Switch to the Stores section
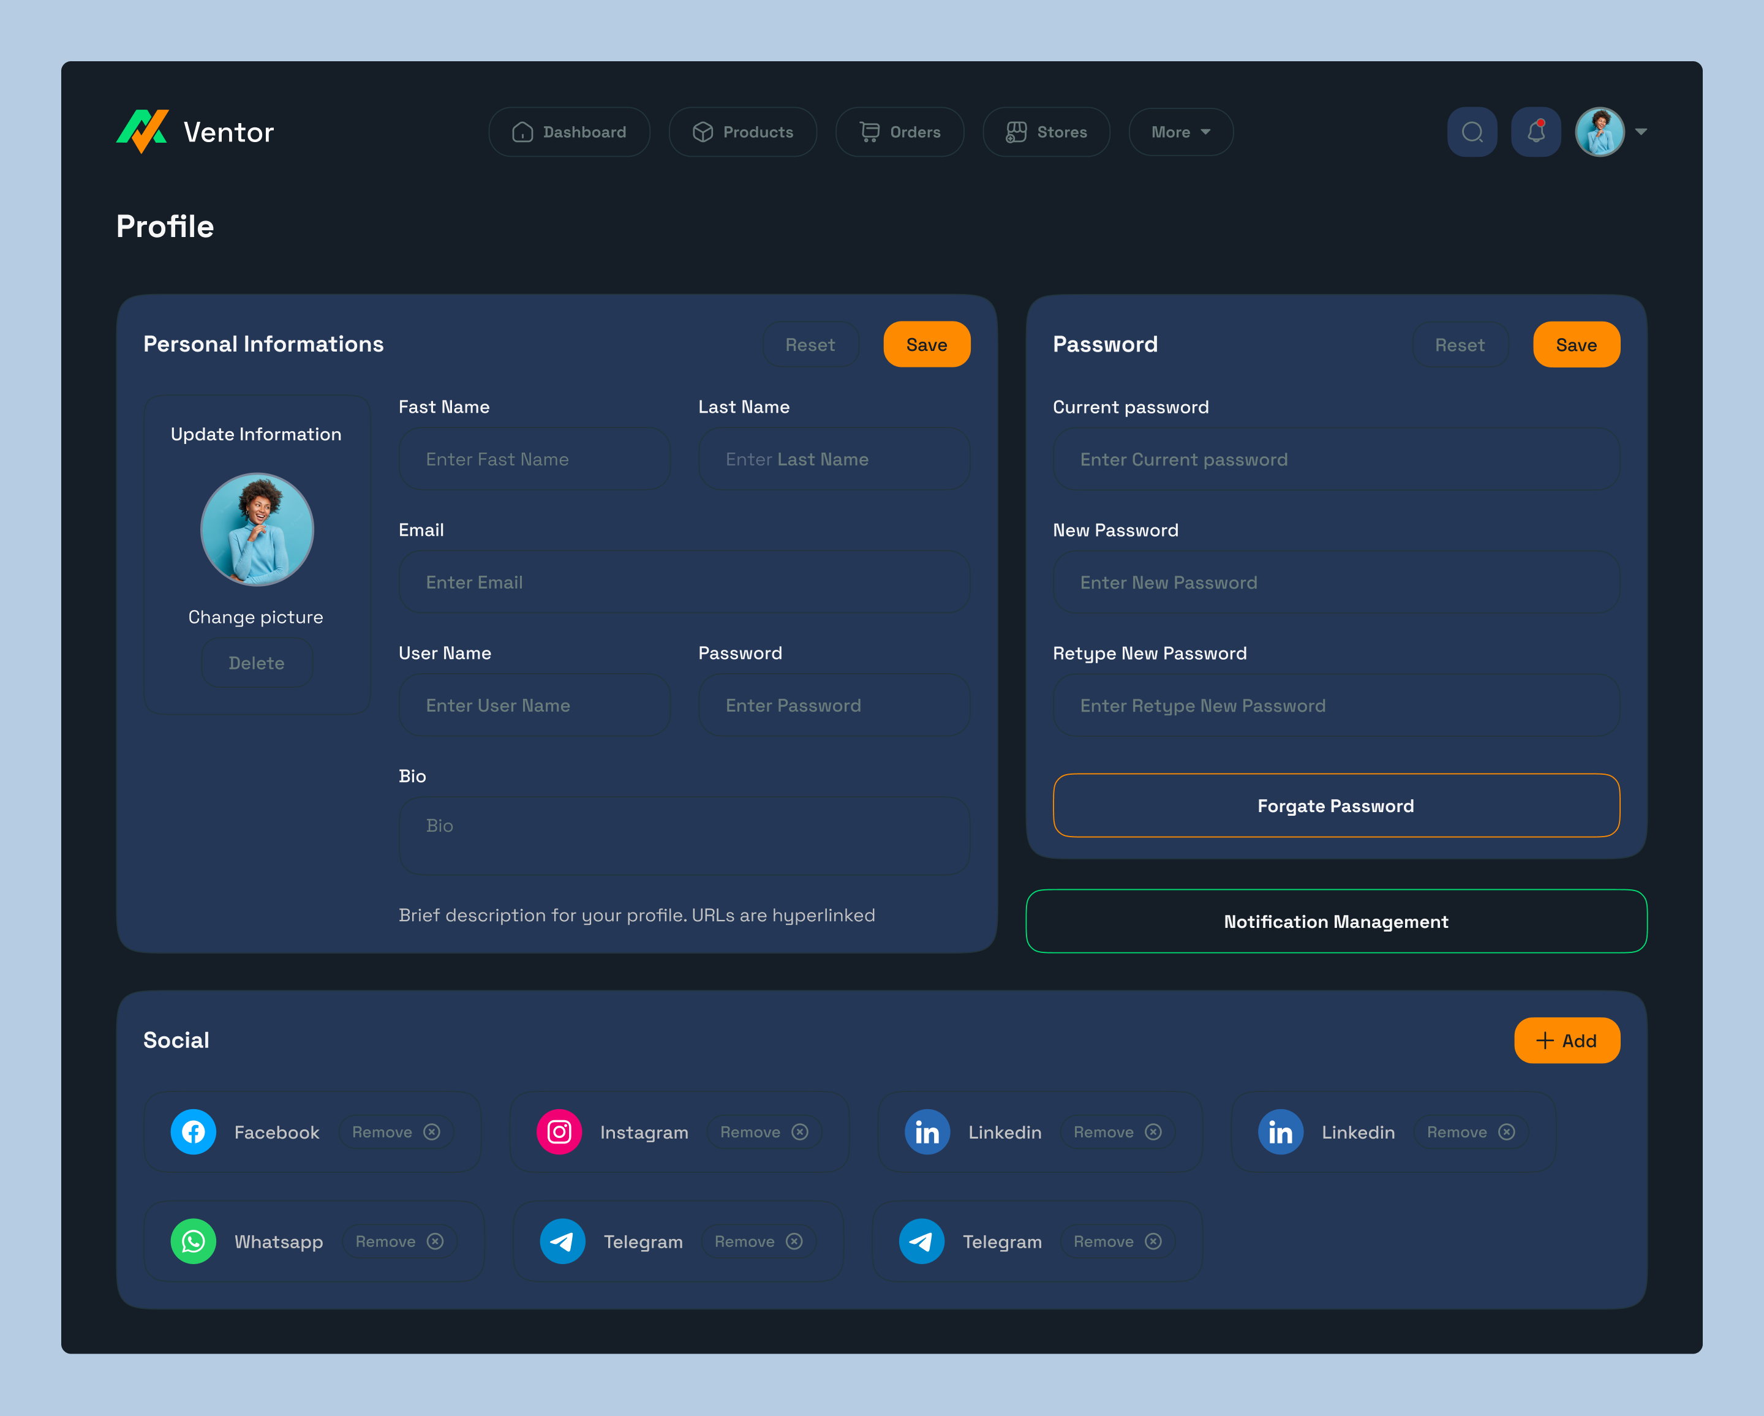Viewport: 1764px width, 1416px height. (x=1046, y=131)
